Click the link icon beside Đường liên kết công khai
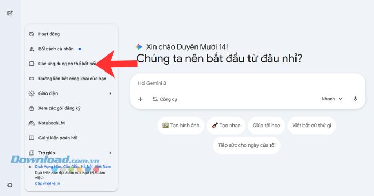 click(x=32, y=79)
